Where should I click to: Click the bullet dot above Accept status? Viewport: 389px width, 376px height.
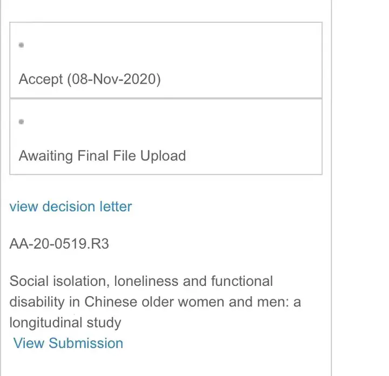coord(21,45)
